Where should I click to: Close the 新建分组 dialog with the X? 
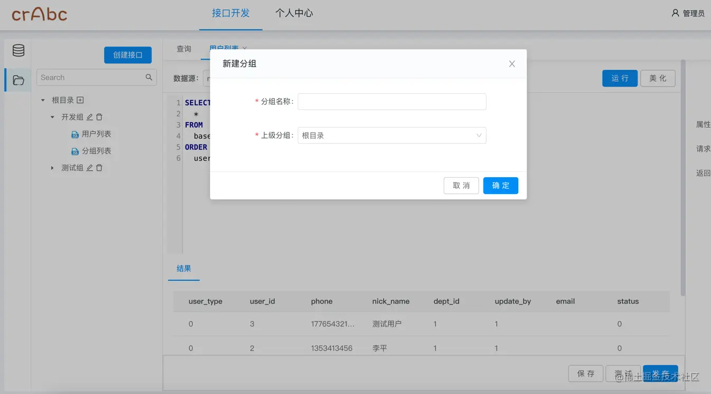click(512, 64)
